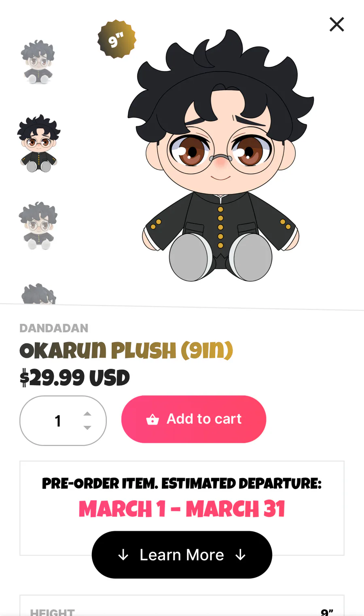This screenshot has width=364, height=616.
Task: Select the partially visible fourth thumbnail
Action: point(38,293)
